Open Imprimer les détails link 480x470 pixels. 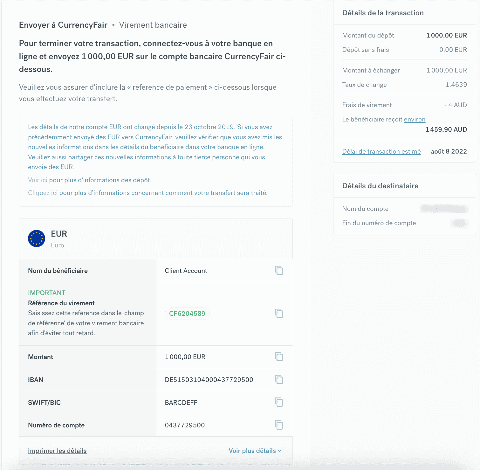[57, 451]
